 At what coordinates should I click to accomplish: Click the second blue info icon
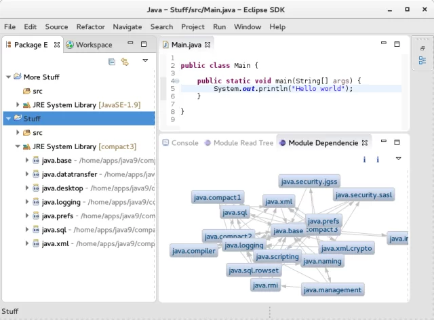(x=378, y=159)
